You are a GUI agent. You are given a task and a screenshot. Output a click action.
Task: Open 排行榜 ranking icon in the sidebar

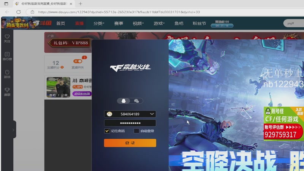pos(7,56)
